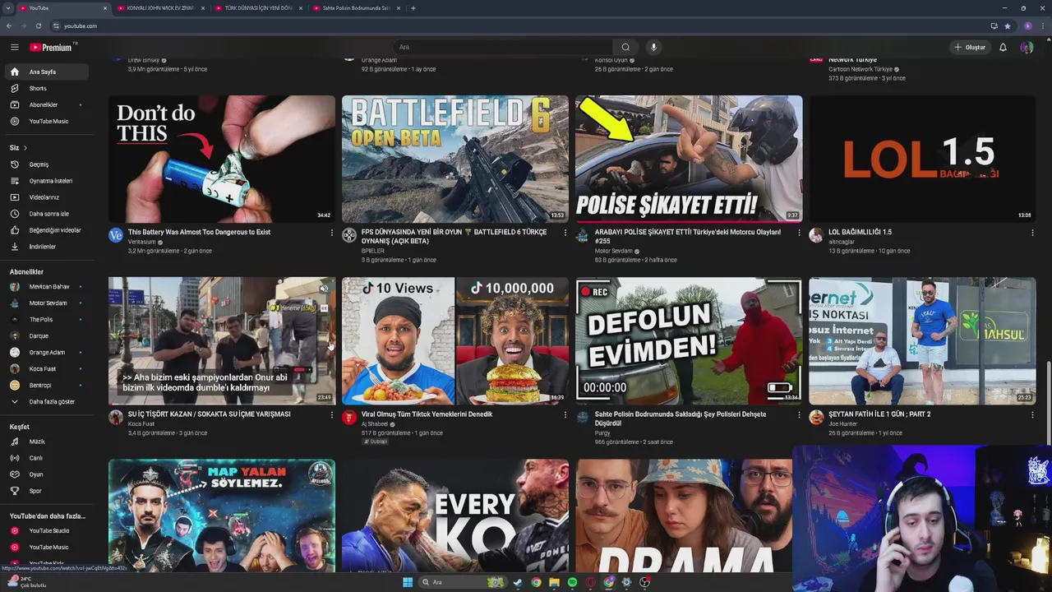Image resolution: width=1052 pixels, height=592 pixels.
Task: Click the Oluştur create button
Action: coord(970,47)
